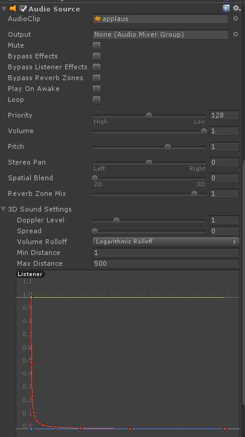245x437 pixels.
Task: Disable the Audio Source component checkbox
Action: pos(24,8)
